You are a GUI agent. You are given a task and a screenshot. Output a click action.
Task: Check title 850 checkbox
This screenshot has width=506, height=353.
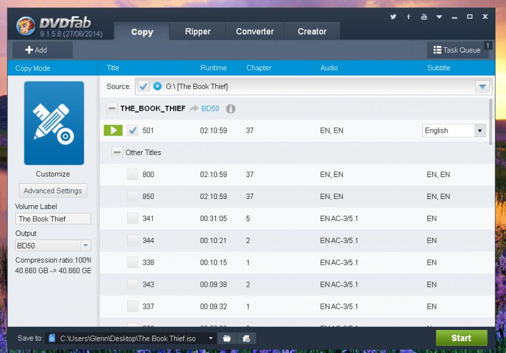[x=133, y=196]
